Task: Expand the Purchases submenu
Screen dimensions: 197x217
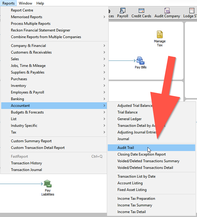Action: pos(54,79)
